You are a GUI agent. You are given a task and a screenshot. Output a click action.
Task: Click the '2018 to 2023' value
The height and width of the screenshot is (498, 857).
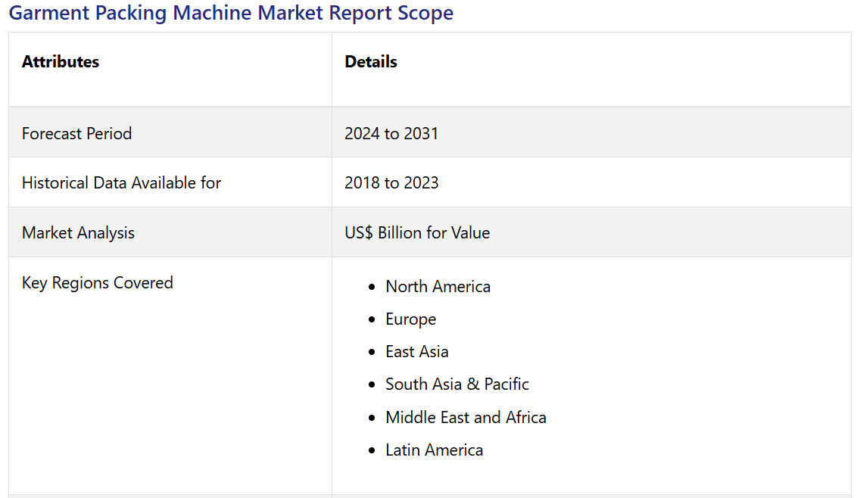point(391,182)
